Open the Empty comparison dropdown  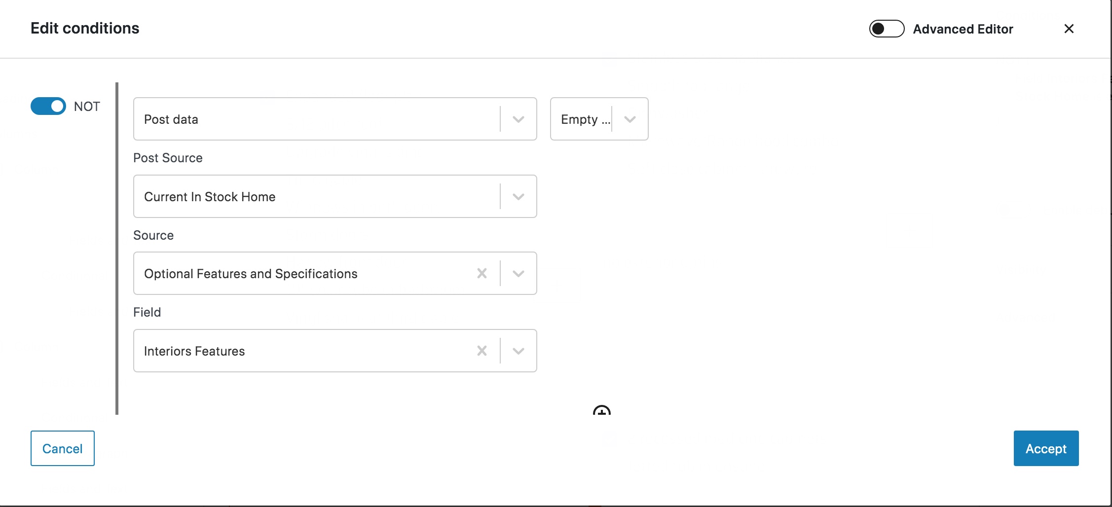[x=599, y=119]
